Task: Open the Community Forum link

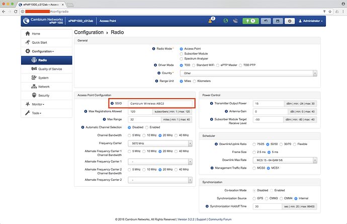Action: pyautogui.click(x=220, y=219)
